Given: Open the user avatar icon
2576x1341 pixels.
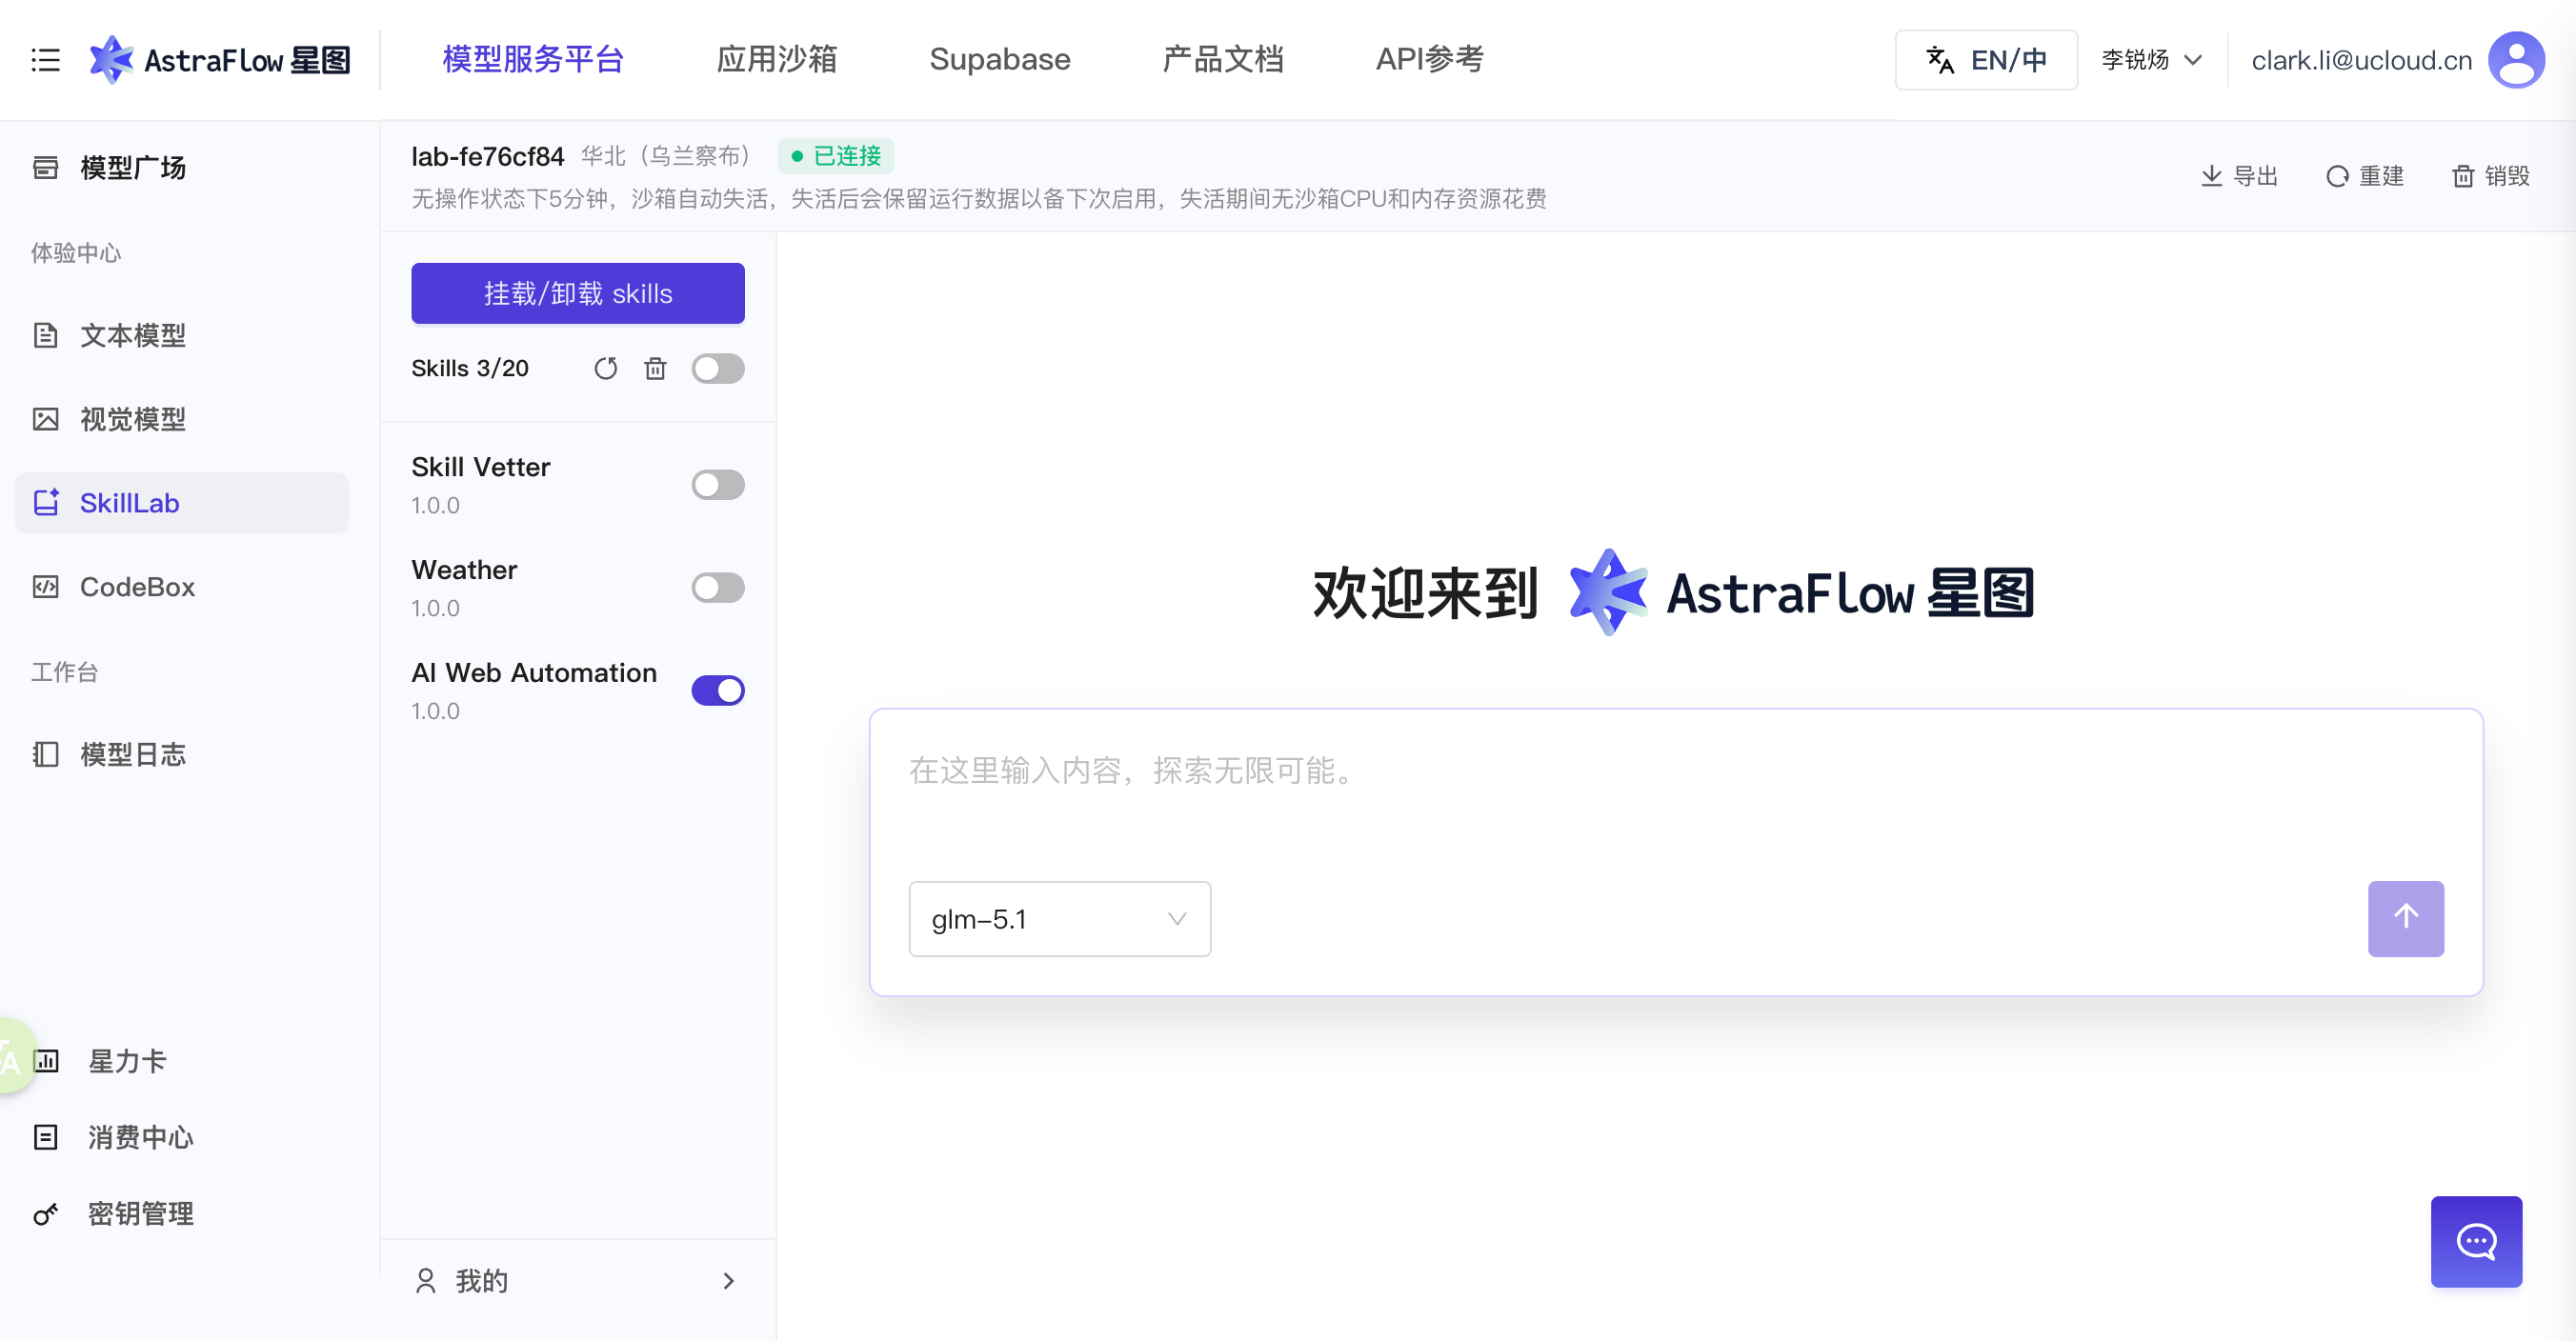Looking at the screenshot, I should tap(2516, 60).
